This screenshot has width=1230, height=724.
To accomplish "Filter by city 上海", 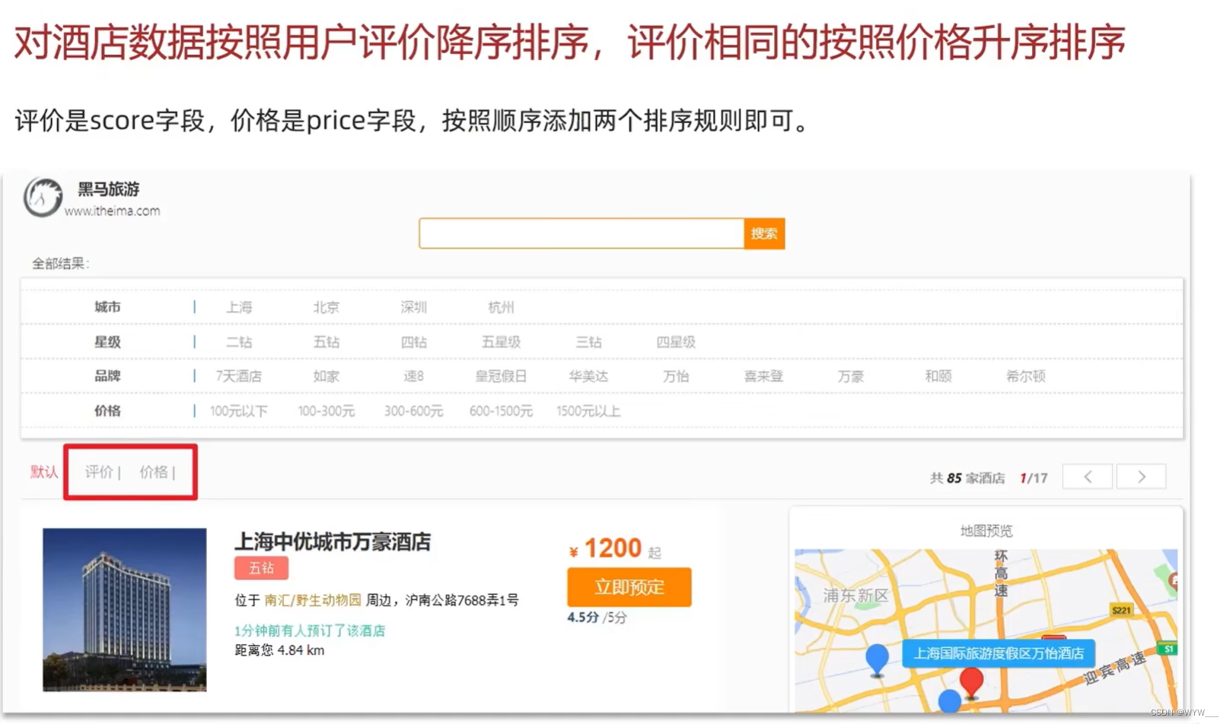I will coord(239,307).
